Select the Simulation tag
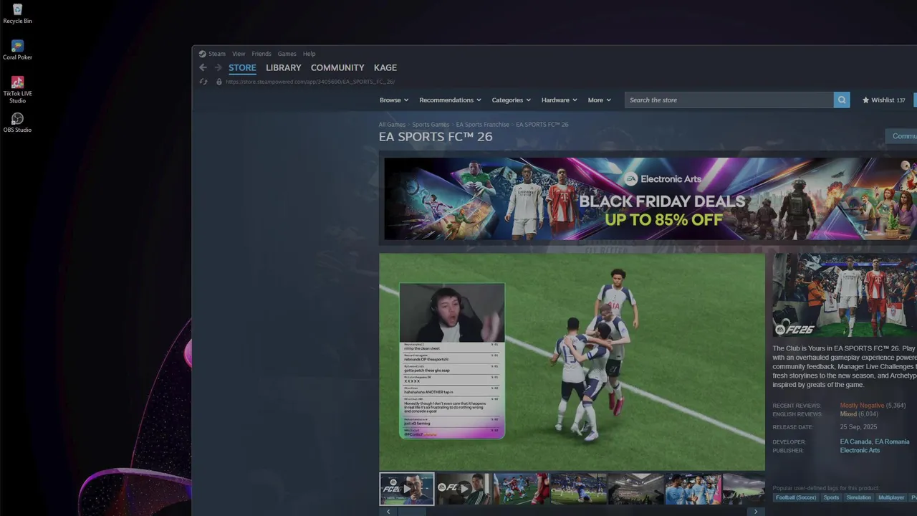The image size is (917, 516). [x=858, y=497]
